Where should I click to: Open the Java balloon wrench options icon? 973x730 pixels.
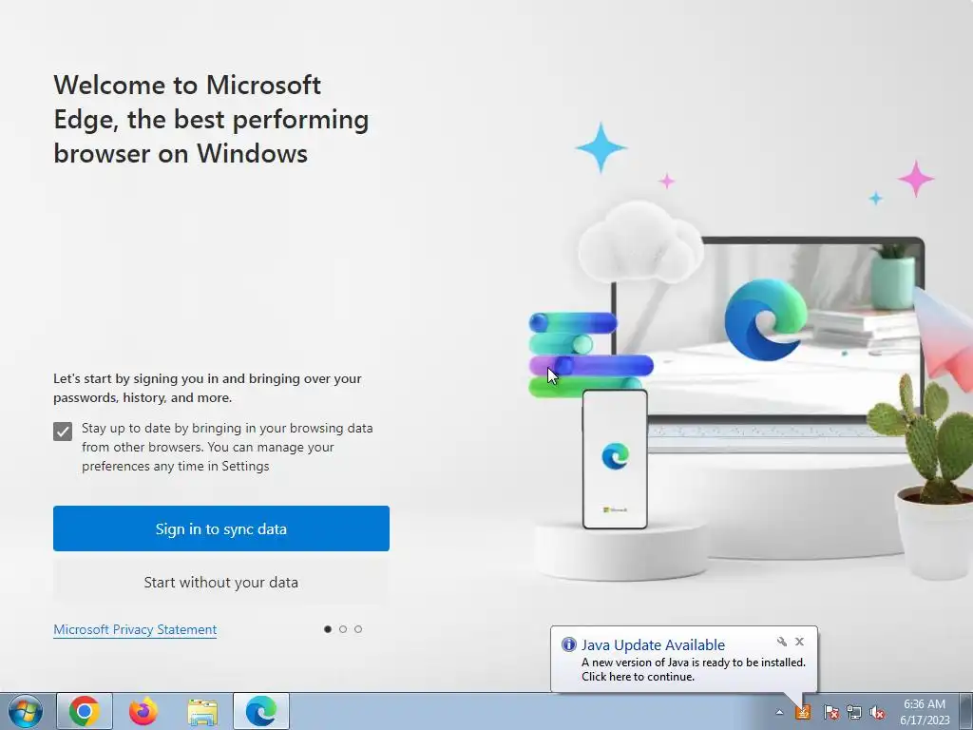[782, 642]
